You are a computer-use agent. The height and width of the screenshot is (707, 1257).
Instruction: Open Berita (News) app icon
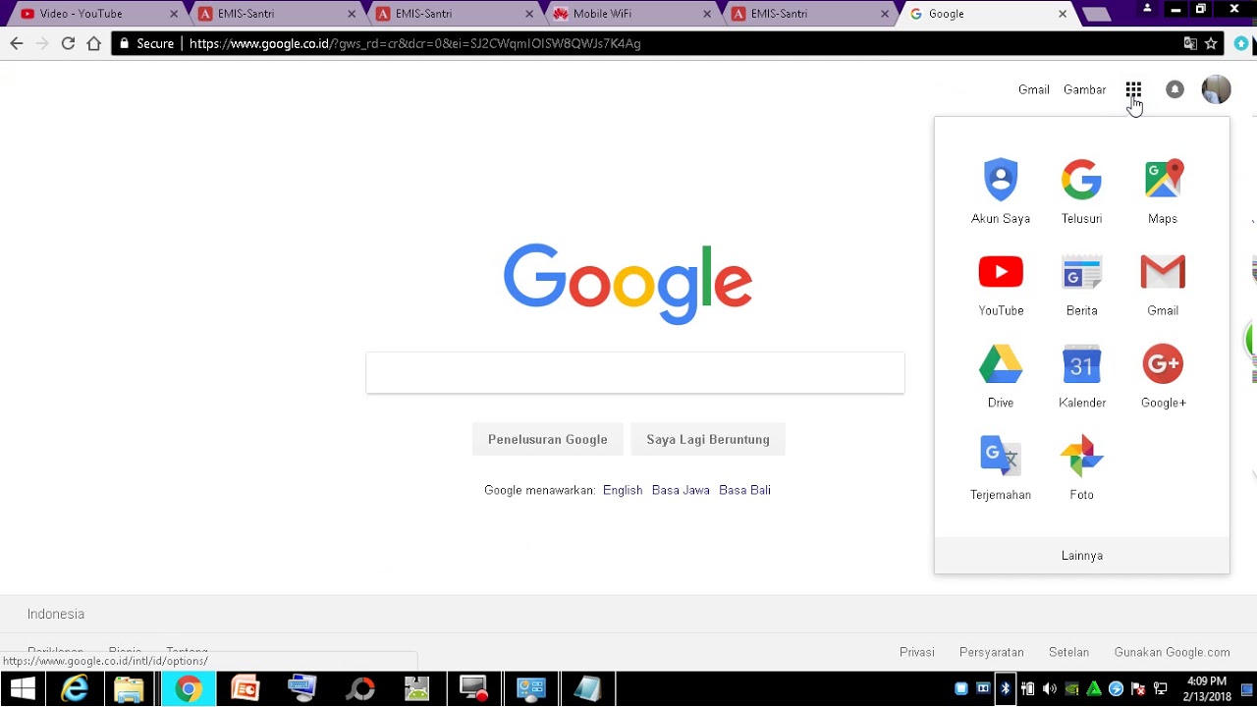(x=1081, y=284)
